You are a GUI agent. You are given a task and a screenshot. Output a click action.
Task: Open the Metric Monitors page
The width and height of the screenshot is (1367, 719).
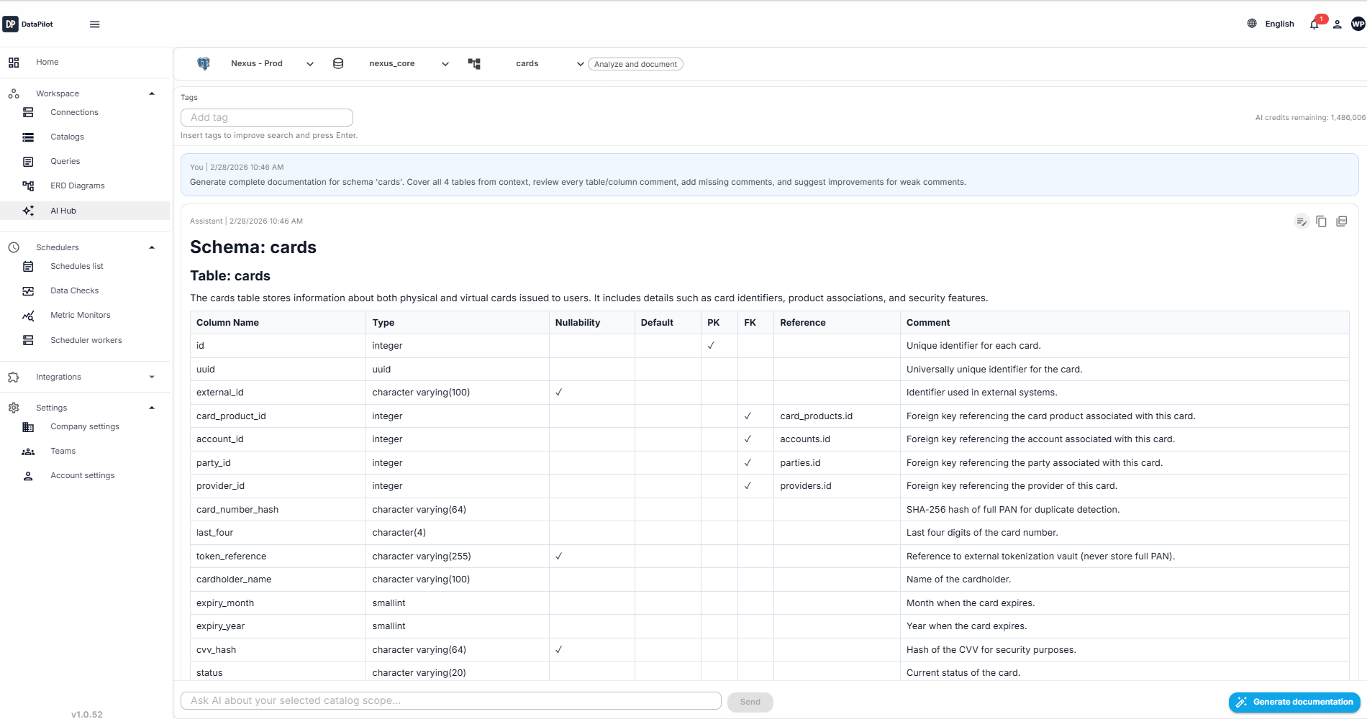click(x=81, y=315)
